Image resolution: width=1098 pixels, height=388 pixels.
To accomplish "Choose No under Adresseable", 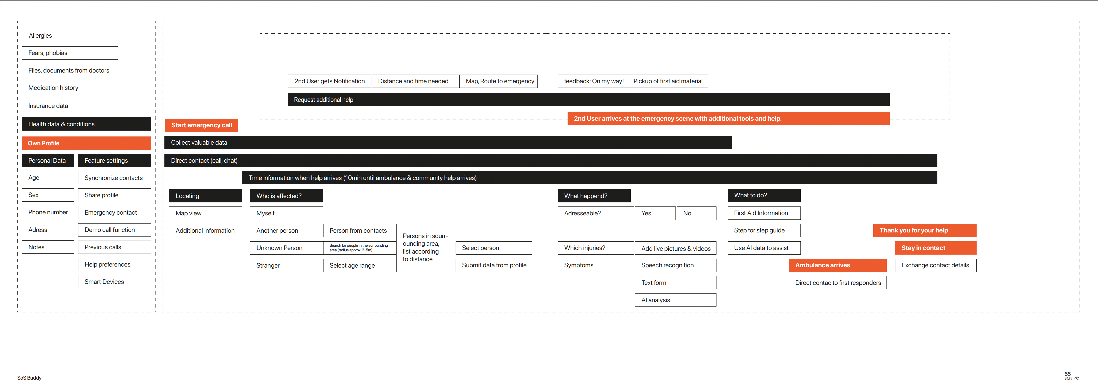I will pyautogui.click(x=696, y=213).
